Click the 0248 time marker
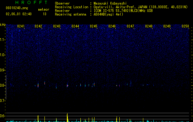The image size is (193, 122). (149, 26)
